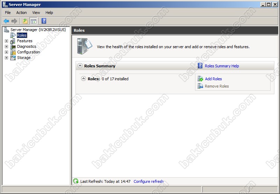Click the Roles Summary heading text
This screenshot has width=280, height=194.
100,66
